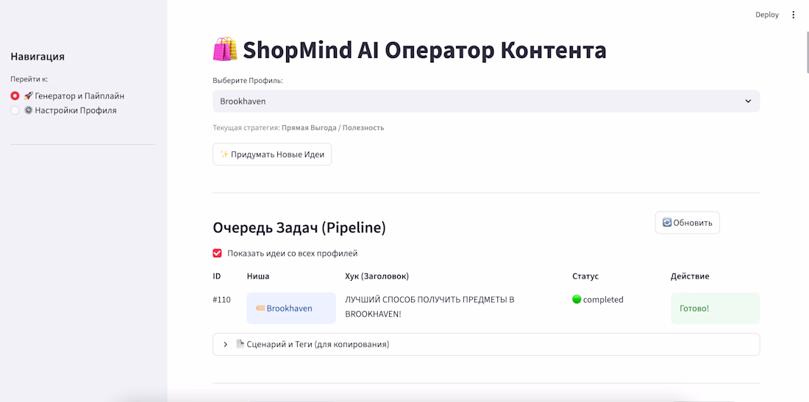The height and width of the screenshot is (402, 809).
Task: Click Придумать Новые Идеи button
Action: click(272, 154)
